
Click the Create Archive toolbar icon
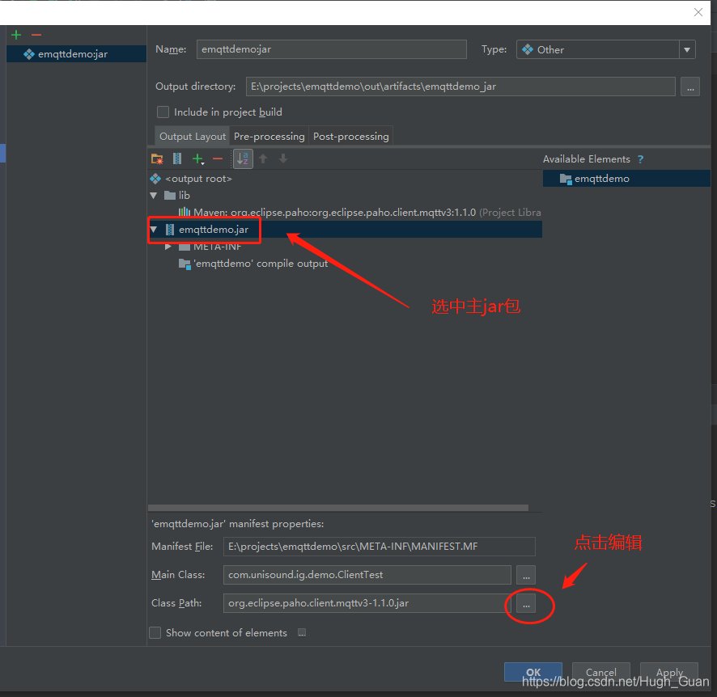(177, 159)
